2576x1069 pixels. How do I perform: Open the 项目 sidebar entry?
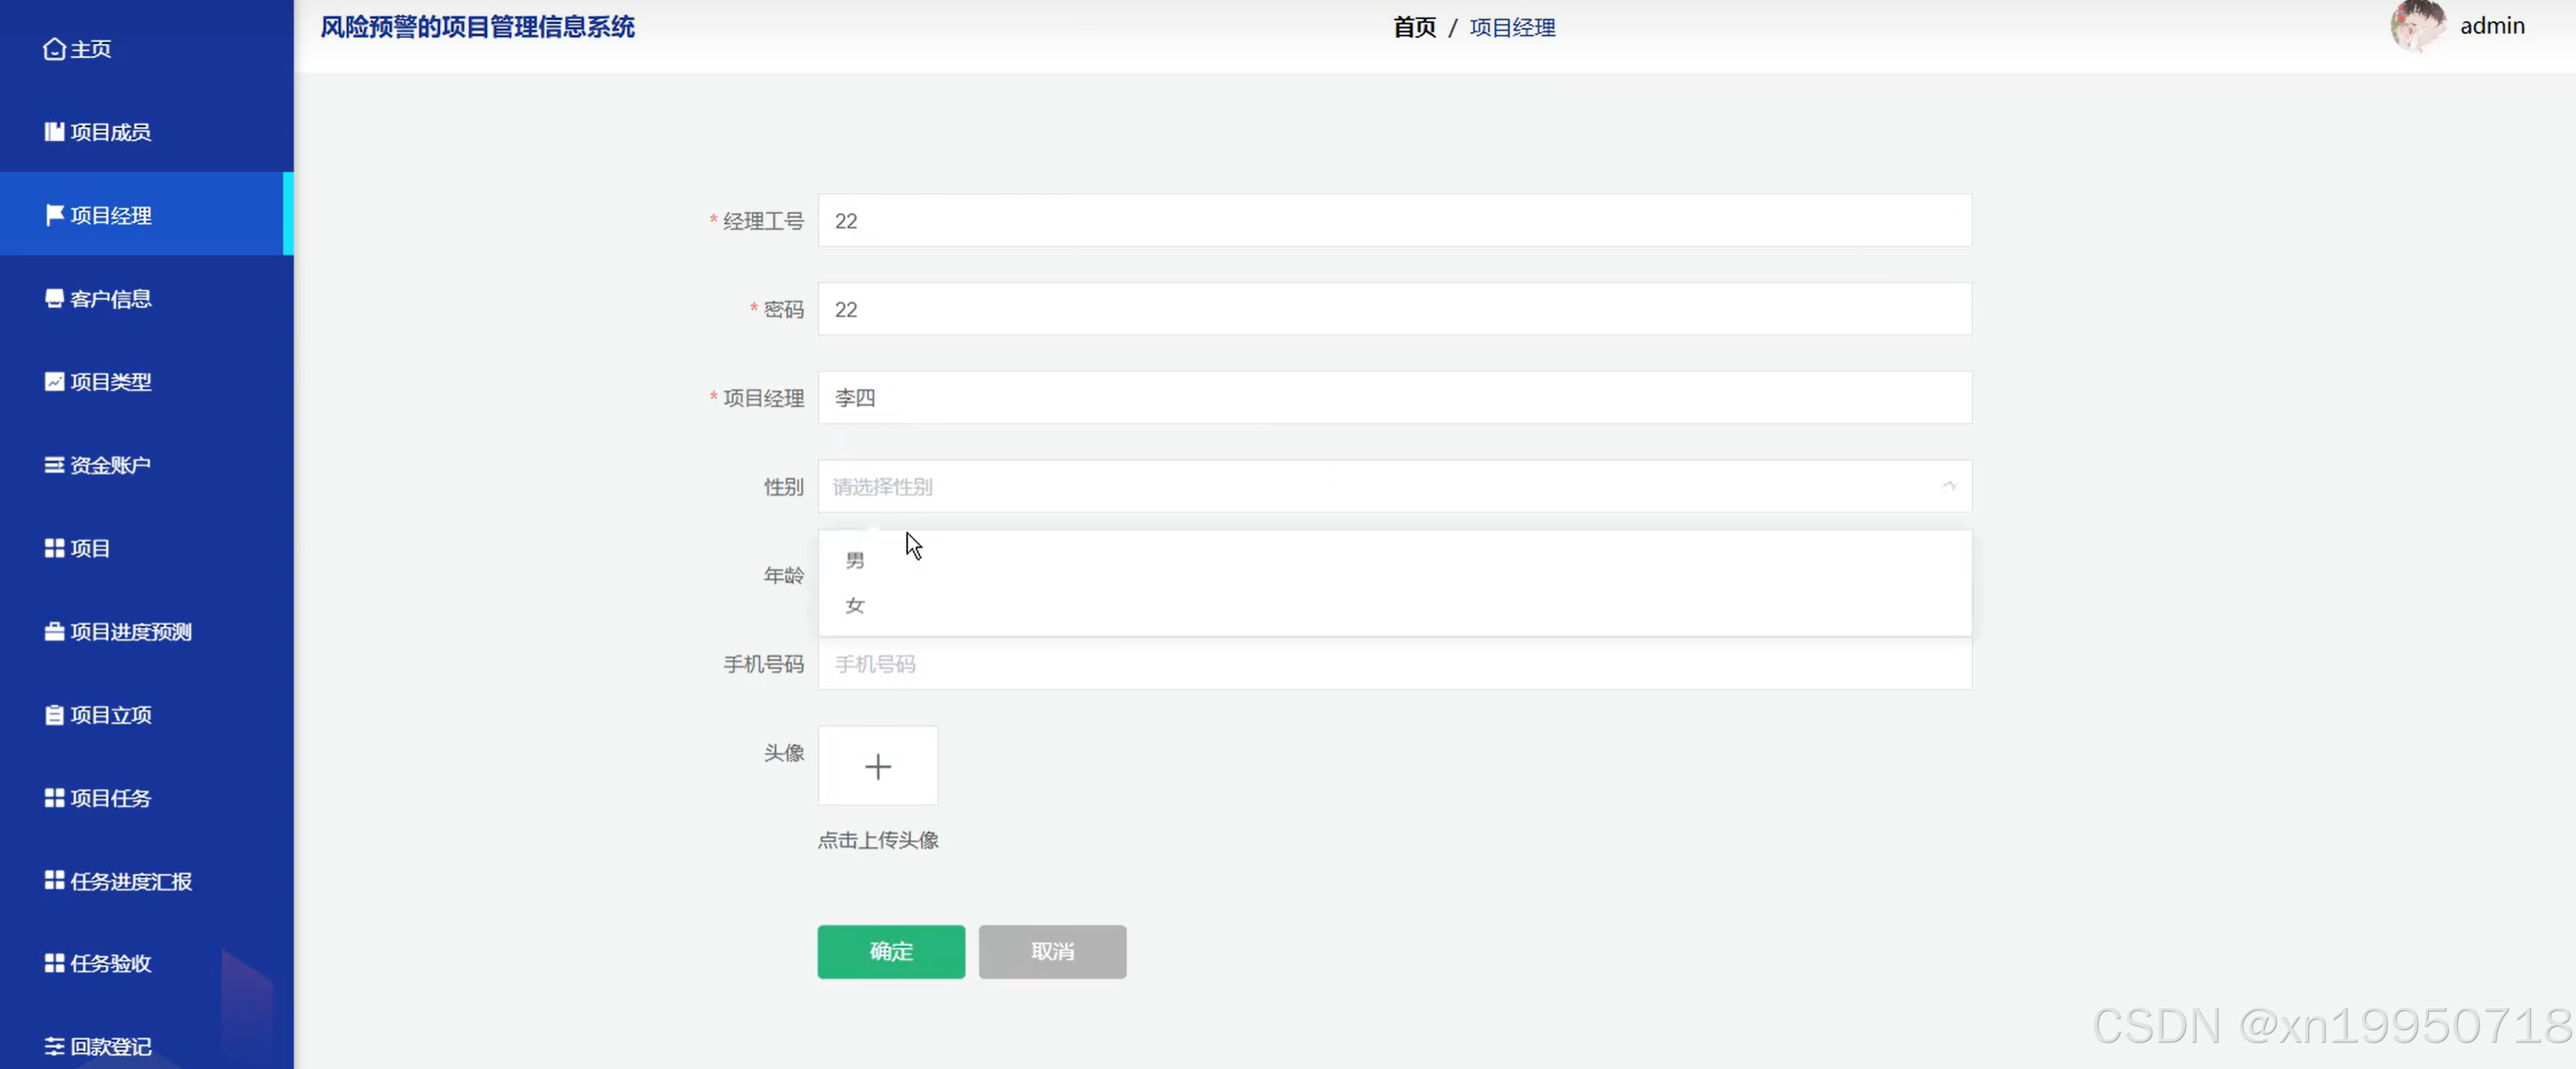pos(147,548)
